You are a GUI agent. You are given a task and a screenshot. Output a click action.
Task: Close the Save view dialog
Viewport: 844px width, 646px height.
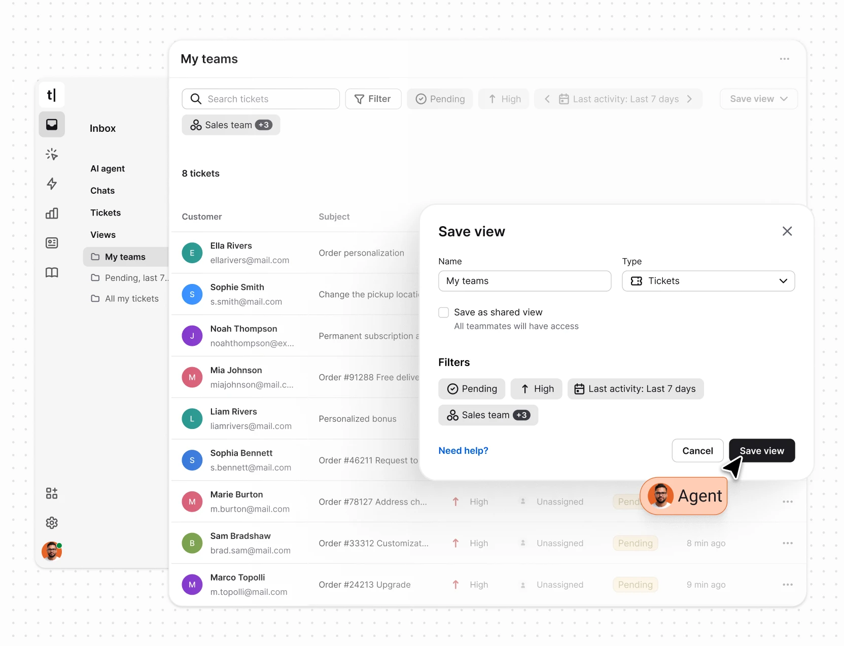(x=787, y=231)
